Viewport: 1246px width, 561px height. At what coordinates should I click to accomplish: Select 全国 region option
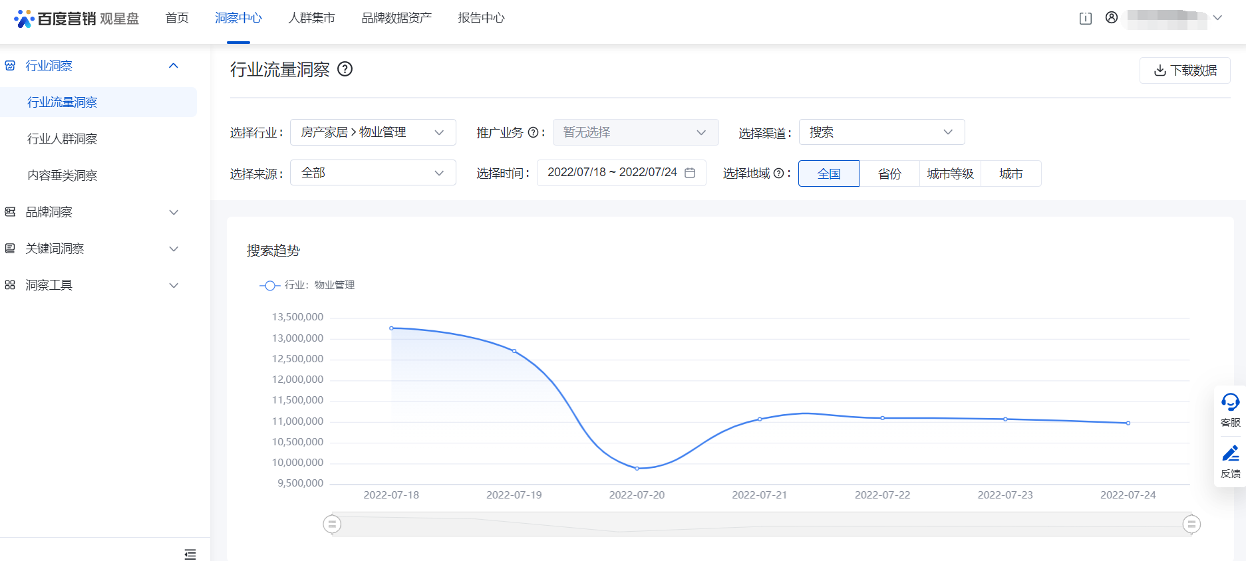(829, 173)
